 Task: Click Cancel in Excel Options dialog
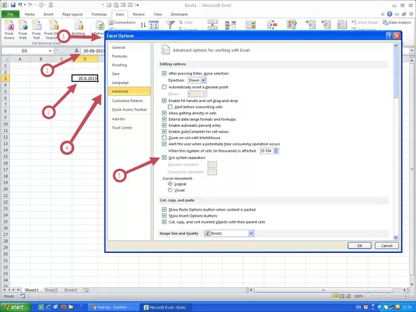tap(386, 246)
